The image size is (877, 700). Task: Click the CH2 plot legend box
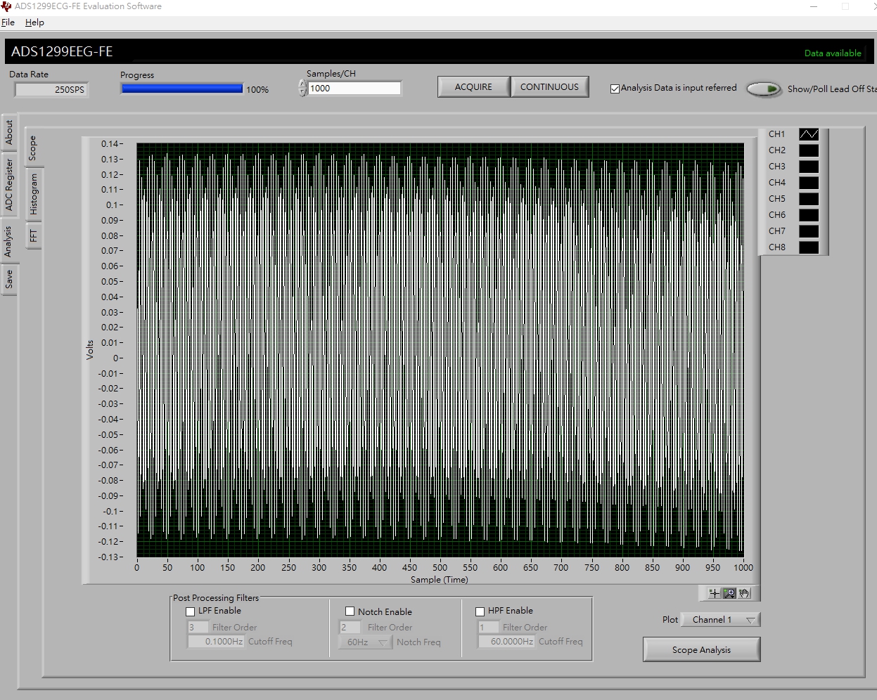point(809,150)
